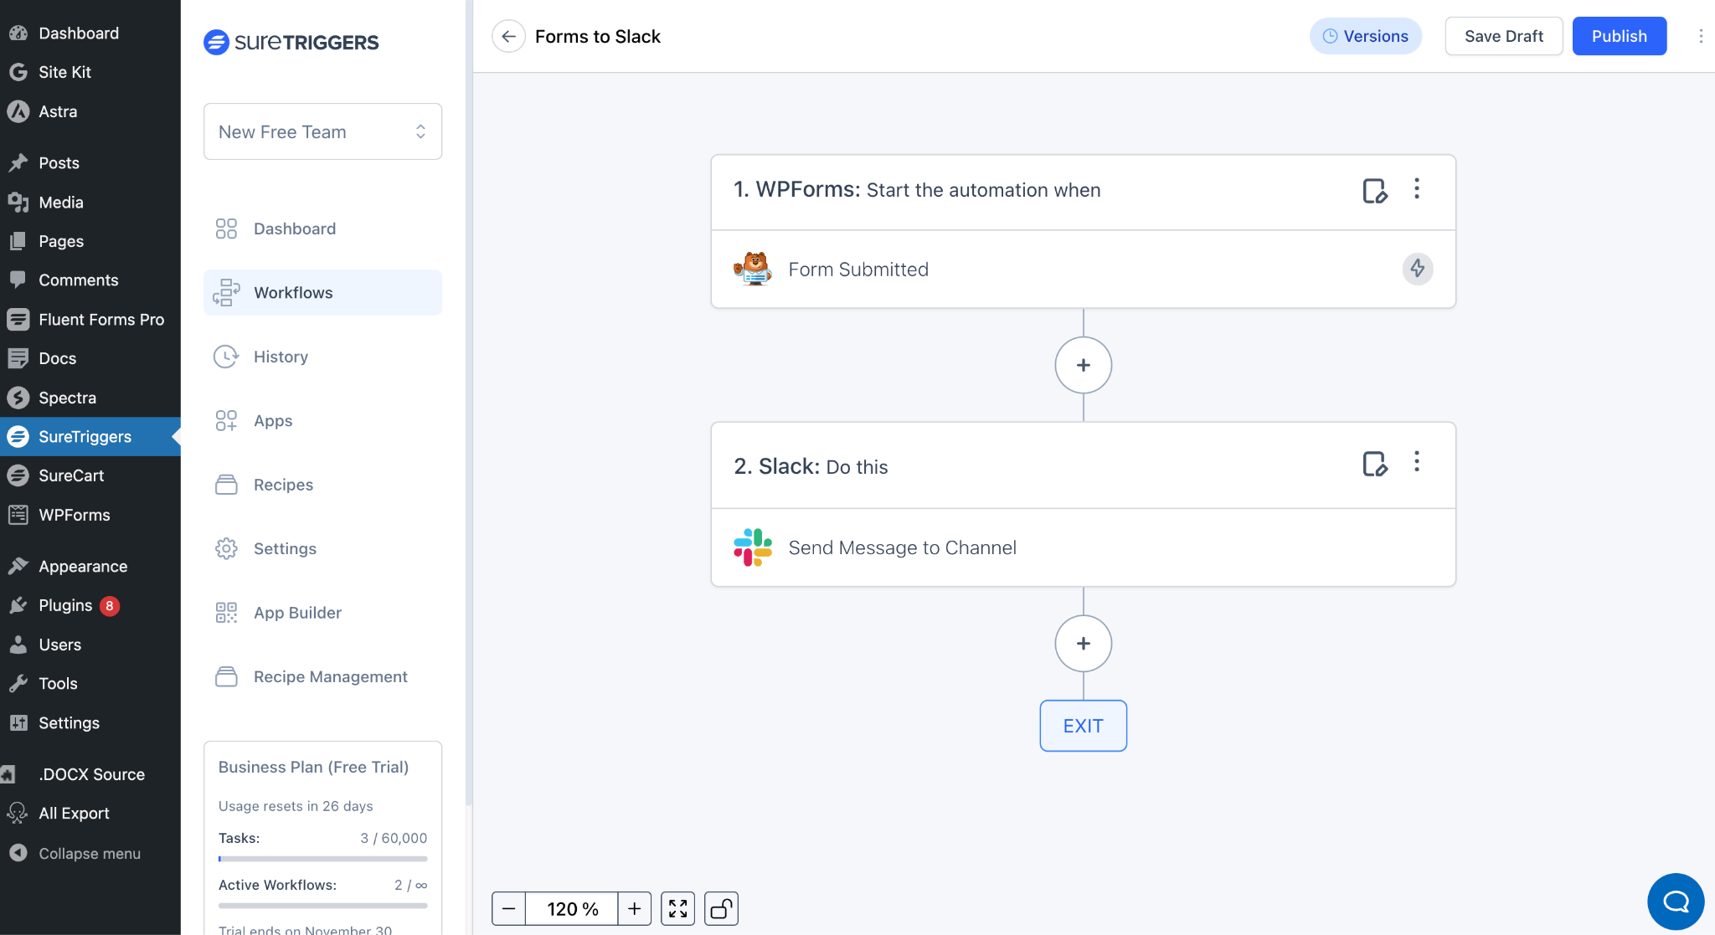This screenshot has height=935, width=1715.
Task: Open SureCart menu item
Action: coord(90,475)
